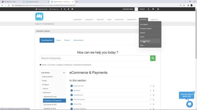
Task: Open Documents & PDF in sidebar
Action: tap(50, 105)
